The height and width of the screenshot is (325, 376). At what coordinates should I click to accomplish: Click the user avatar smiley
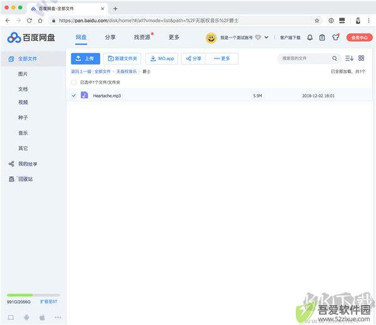(211, 38)
